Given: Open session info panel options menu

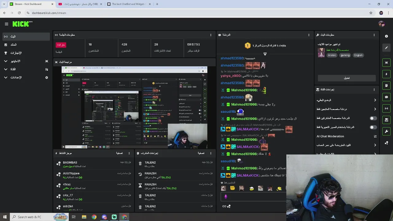Looking at the screenshot, I should pos(211,35).
